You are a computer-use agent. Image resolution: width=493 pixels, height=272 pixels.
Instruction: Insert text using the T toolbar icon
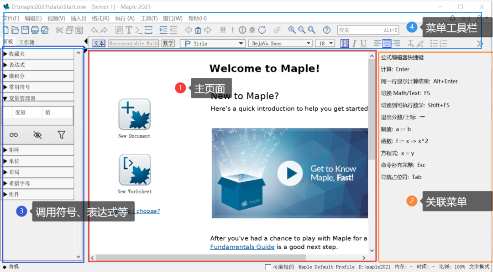[x=129, y=30]
